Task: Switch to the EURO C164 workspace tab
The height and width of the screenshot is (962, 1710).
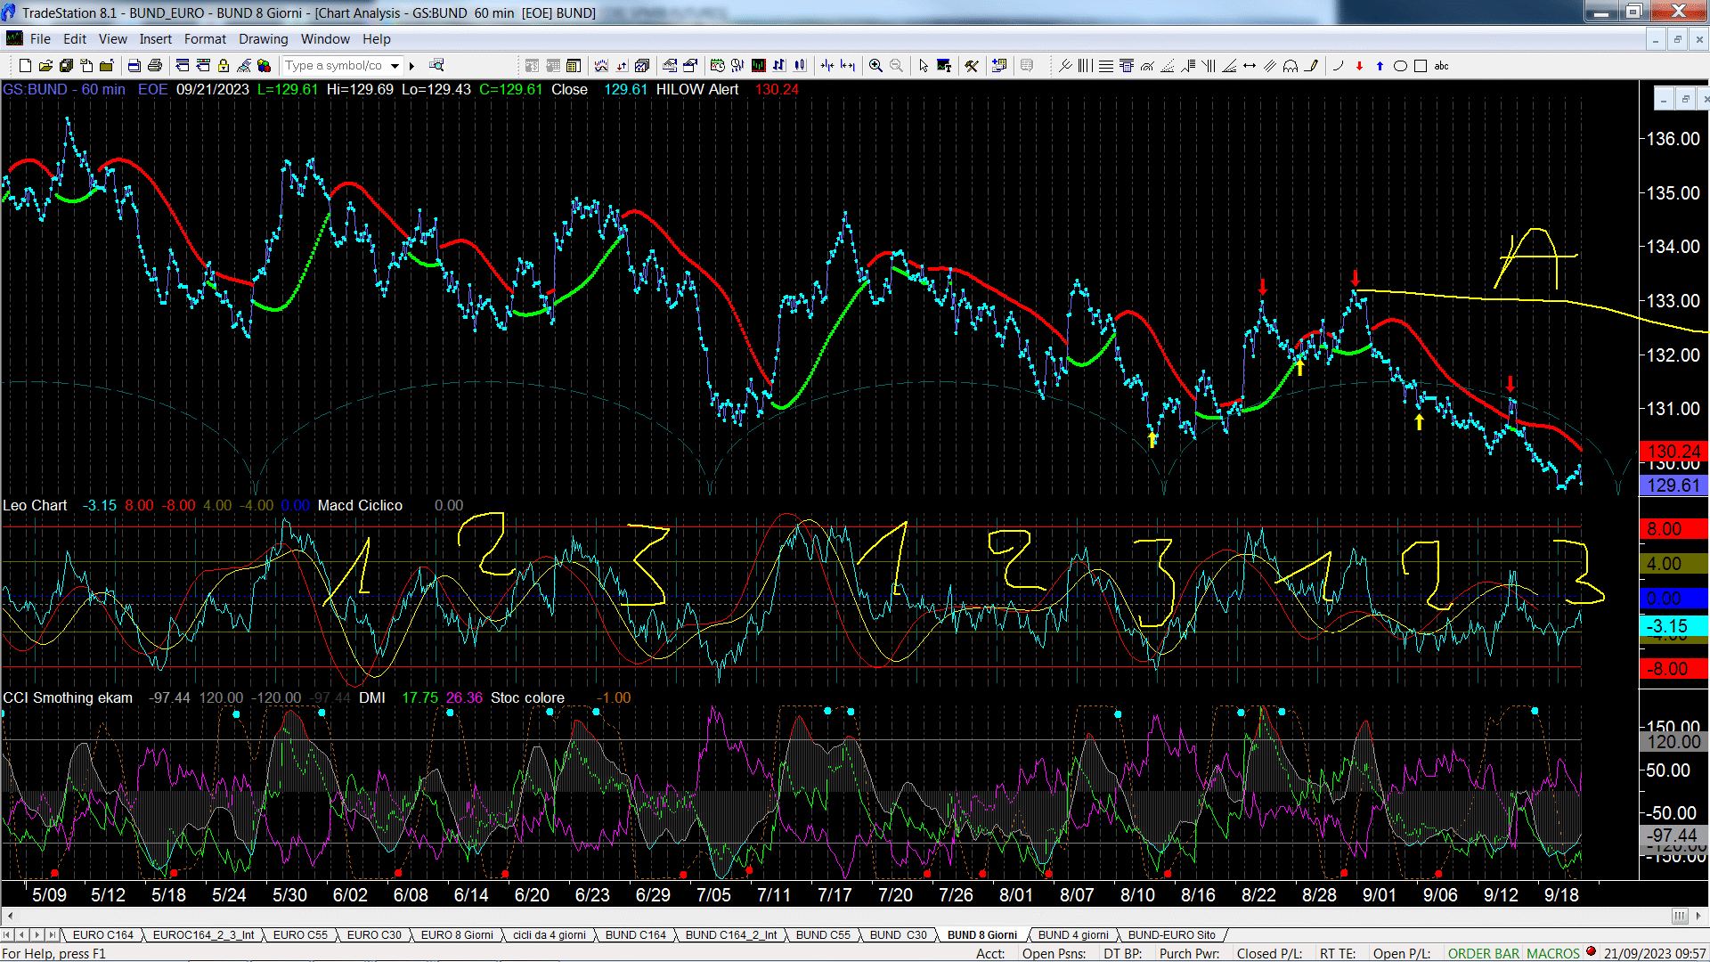Action: click(102, 935)
